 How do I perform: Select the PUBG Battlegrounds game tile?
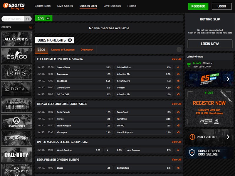(16, 105)
